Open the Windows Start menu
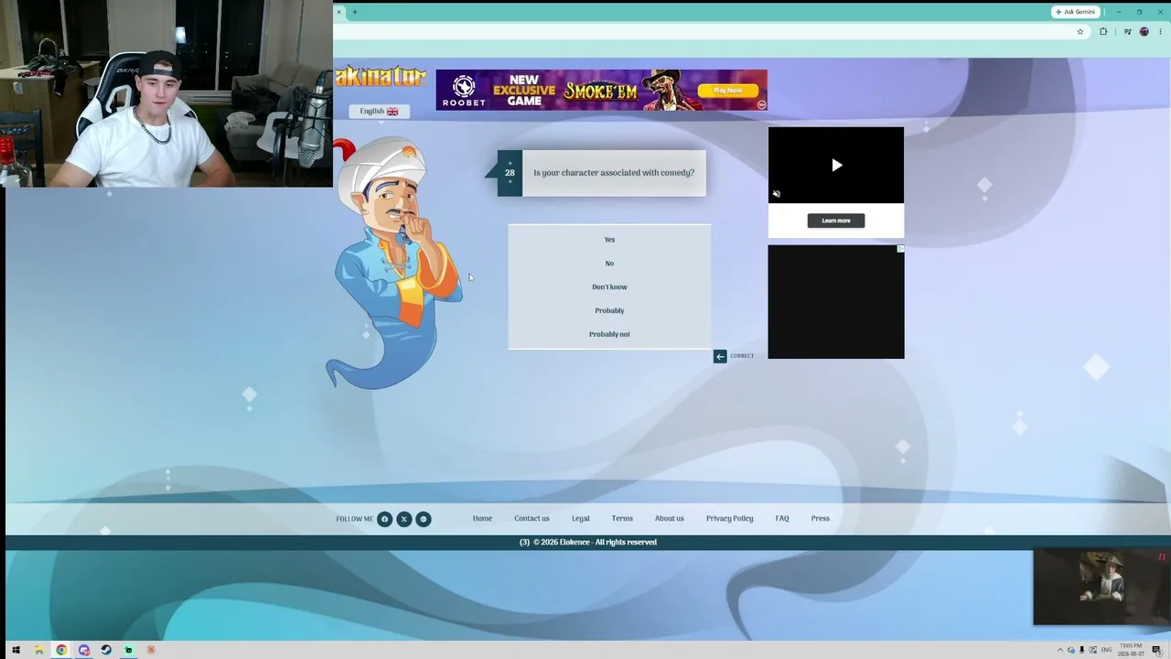The height and width of the screenshot is (659, 1171). coord(16,650)
